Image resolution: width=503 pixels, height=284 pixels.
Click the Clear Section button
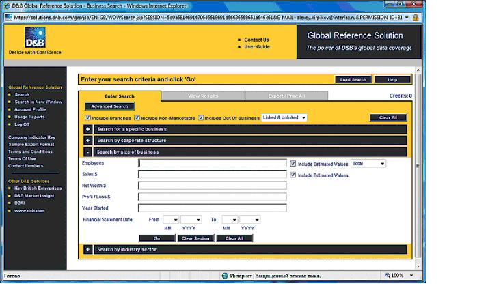195,238
